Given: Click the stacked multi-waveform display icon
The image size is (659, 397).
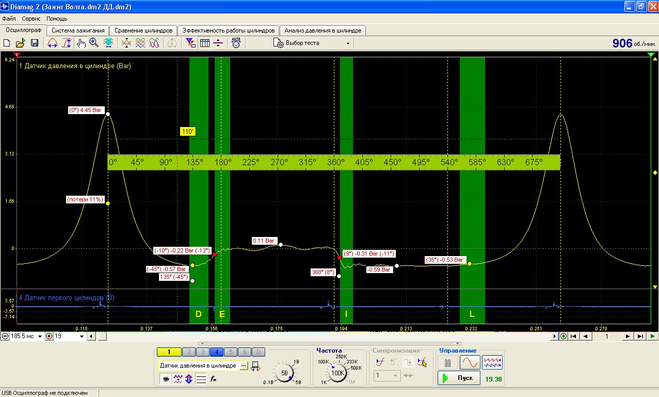Looking at the screenshot, I should click(140, 43).
